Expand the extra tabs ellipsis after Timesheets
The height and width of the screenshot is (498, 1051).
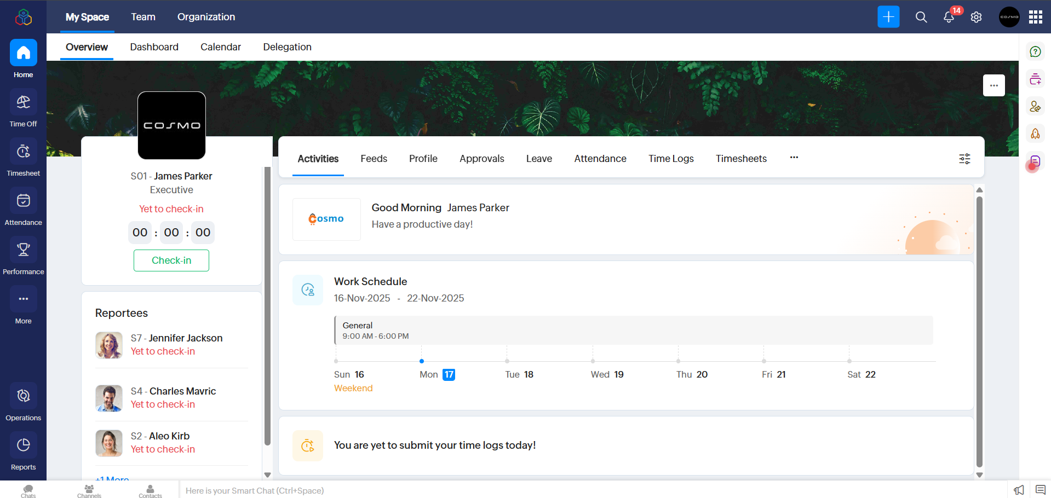click(x=794, y=158)
